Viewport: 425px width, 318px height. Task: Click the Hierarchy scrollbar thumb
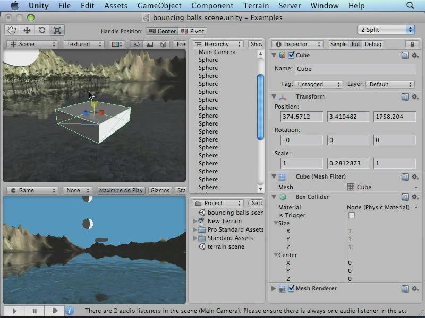260,107
